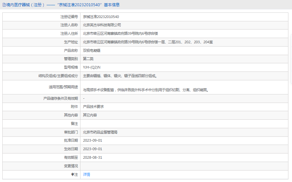Click the document icon beside the page title
Screen dimensions: 292x182
[x=4, y=5]
